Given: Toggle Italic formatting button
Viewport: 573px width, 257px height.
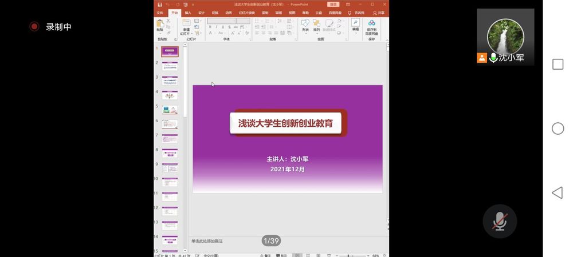Looking at the screenshot, I should point(217,27).
